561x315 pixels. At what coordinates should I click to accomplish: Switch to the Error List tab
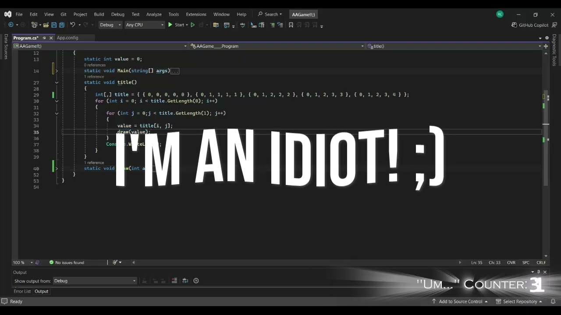tap(22, 291)
